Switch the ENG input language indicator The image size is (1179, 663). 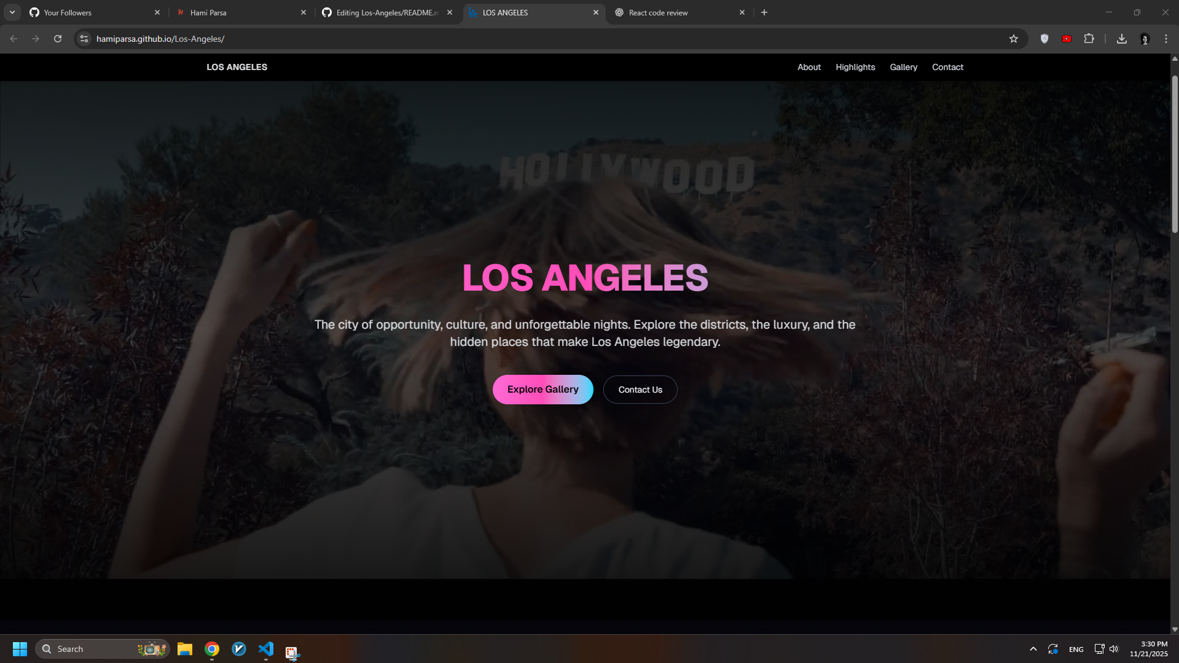pos(1076,649)
